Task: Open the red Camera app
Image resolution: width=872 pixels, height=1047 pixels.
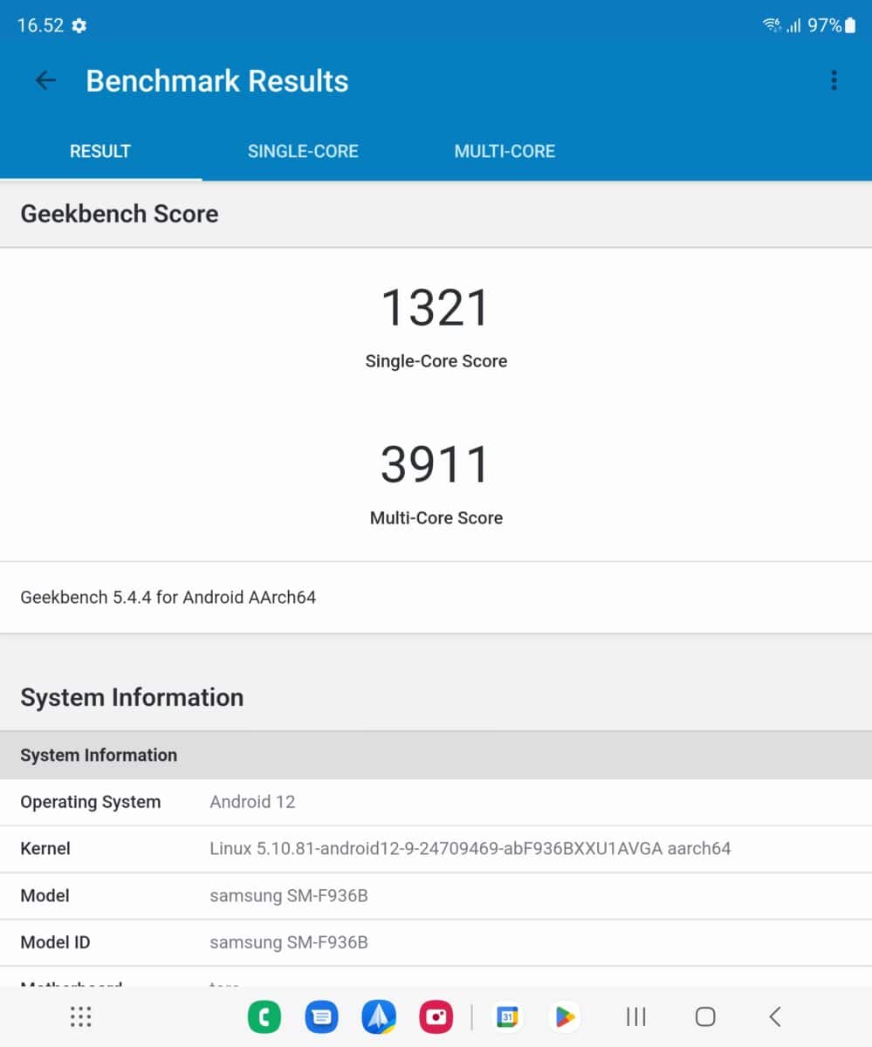Action: 436,1016
